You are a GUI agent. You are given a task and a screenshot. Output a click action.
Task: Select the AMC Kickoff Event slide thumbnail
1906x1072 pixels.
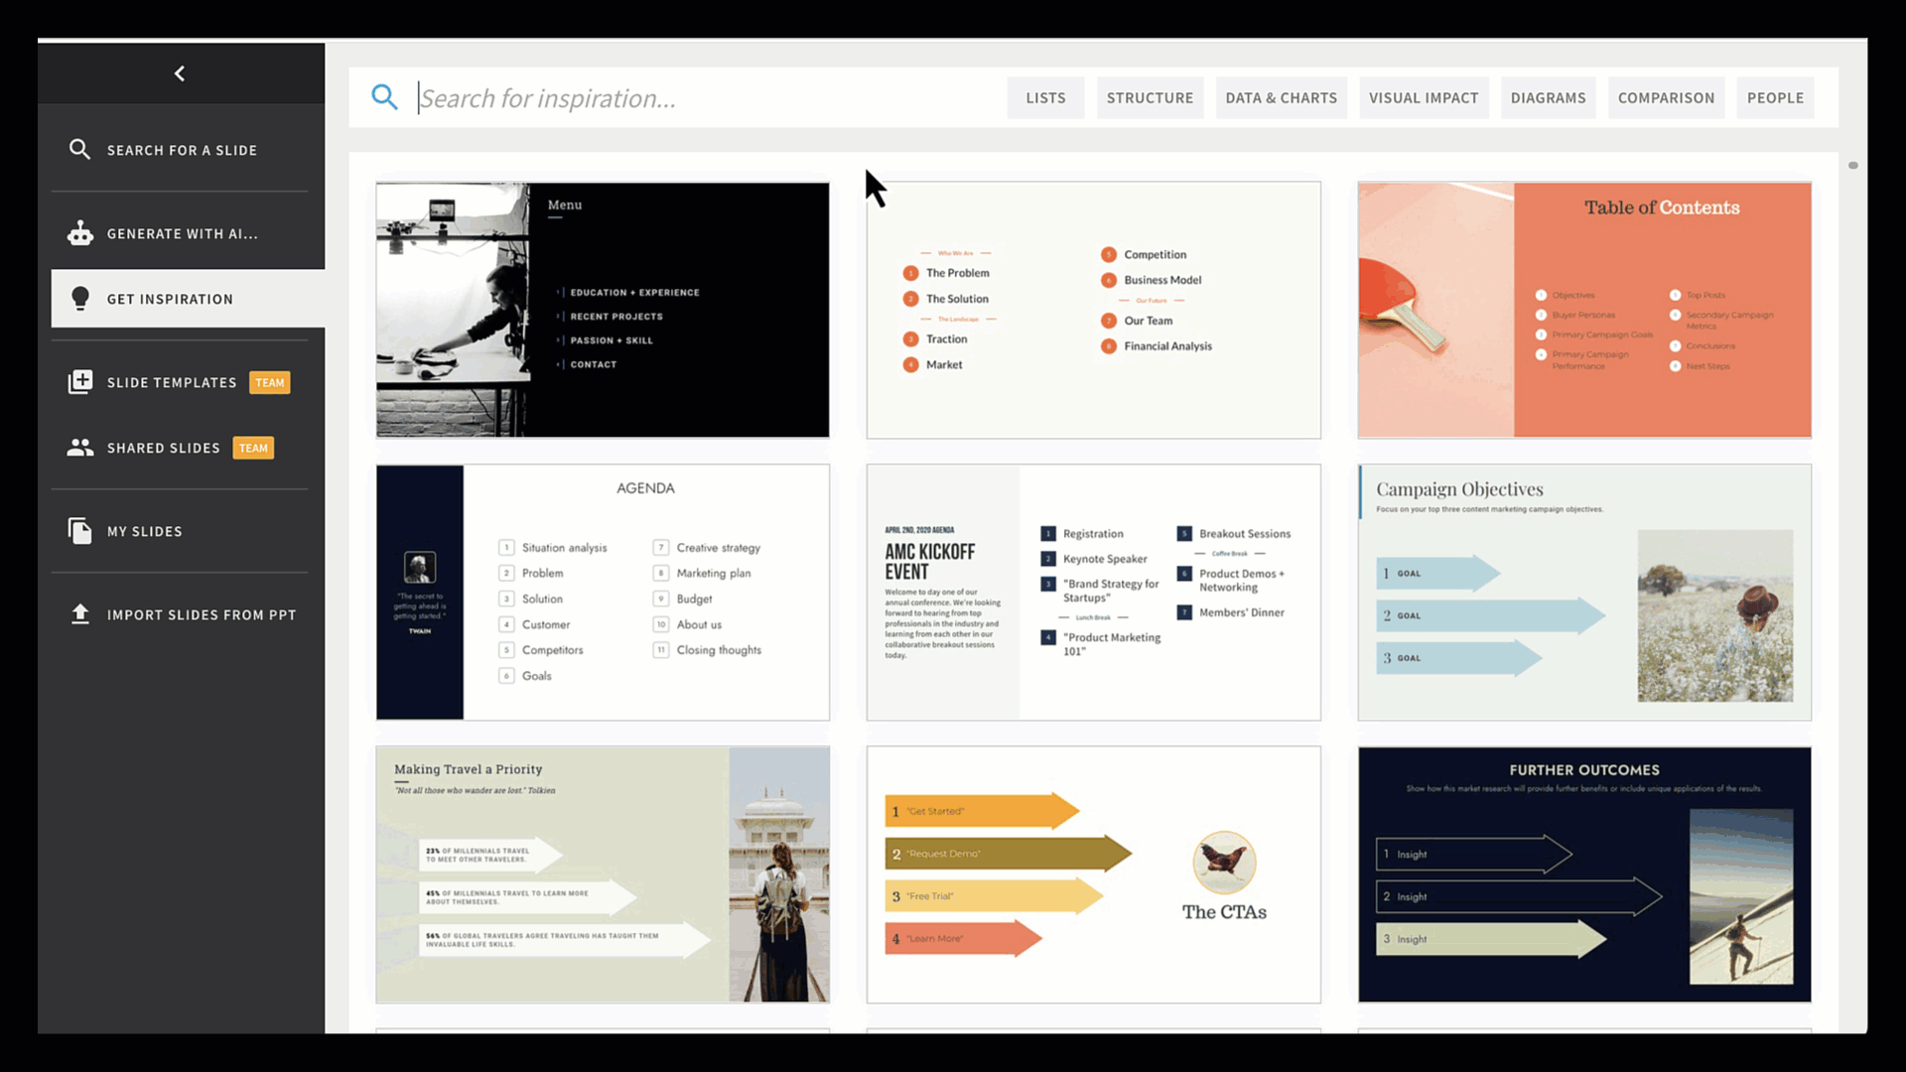click(1092, 592)
